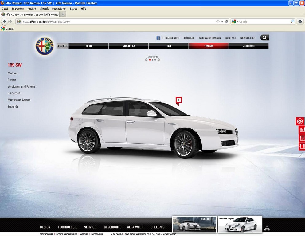Open the Datei menu

[5, 9]
